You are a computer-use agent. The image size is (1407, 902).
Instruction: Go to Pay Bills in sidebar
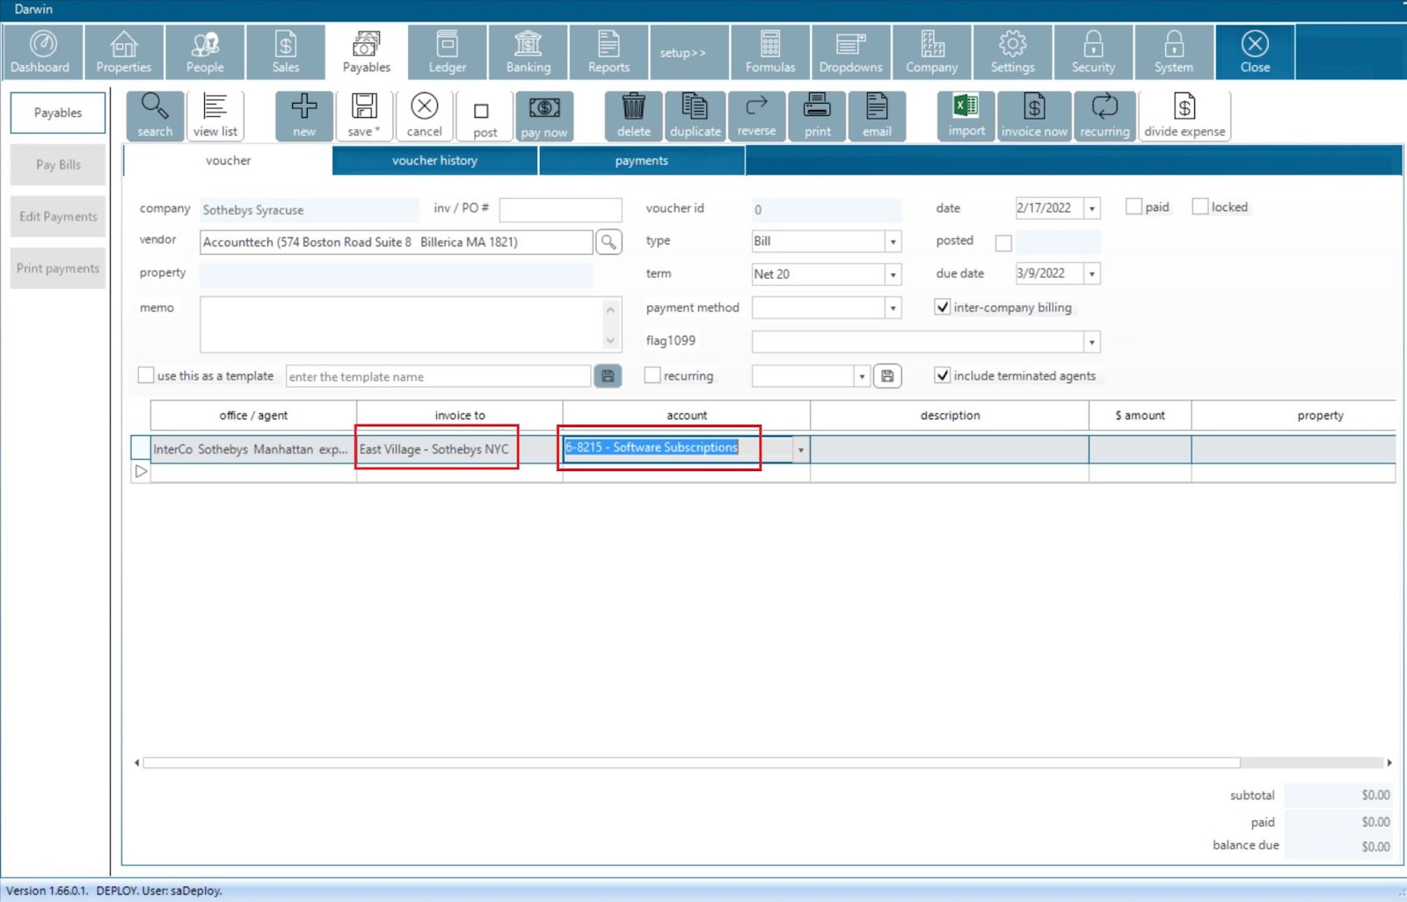(58, 164)
